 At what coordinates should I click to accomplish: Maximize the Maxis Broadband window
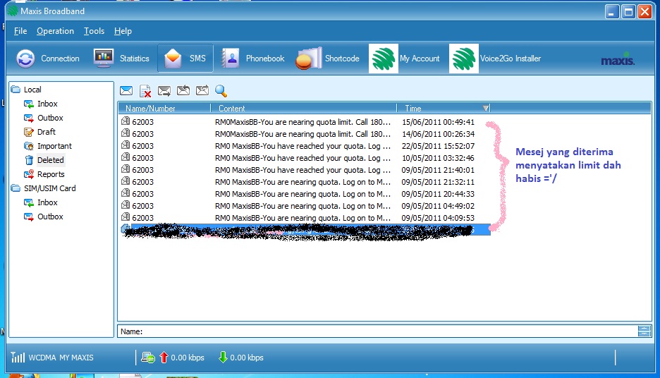click(x=628, y=12)
